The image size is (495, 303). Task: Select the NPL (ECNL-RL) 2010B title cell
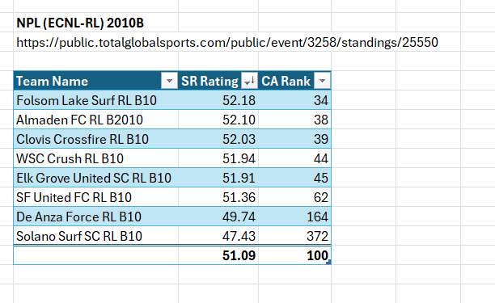pos(80,23)
